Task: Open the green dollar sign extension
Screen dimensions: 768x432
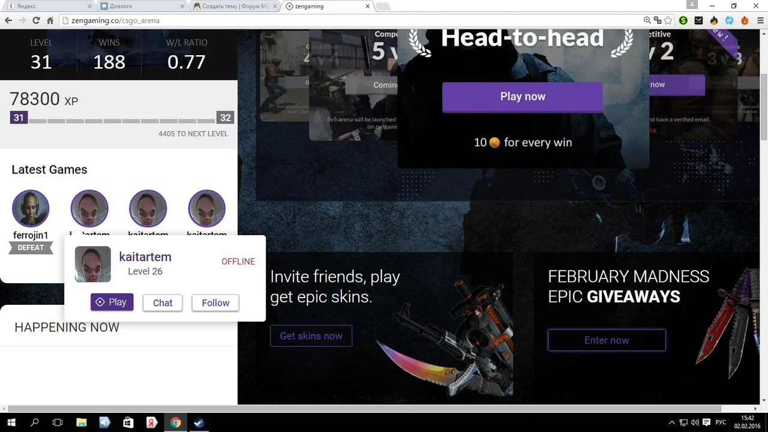Action: coord(683,20)
